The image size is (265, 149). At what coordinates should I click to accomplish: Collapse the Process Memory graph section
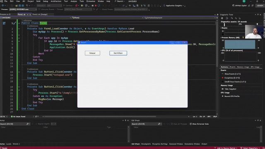pyautogui.click(x=221, y=38)
